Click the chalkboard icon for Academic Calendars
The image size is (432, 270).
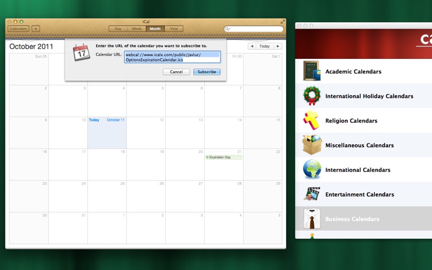pyautogui.click(x=312, y=71)
